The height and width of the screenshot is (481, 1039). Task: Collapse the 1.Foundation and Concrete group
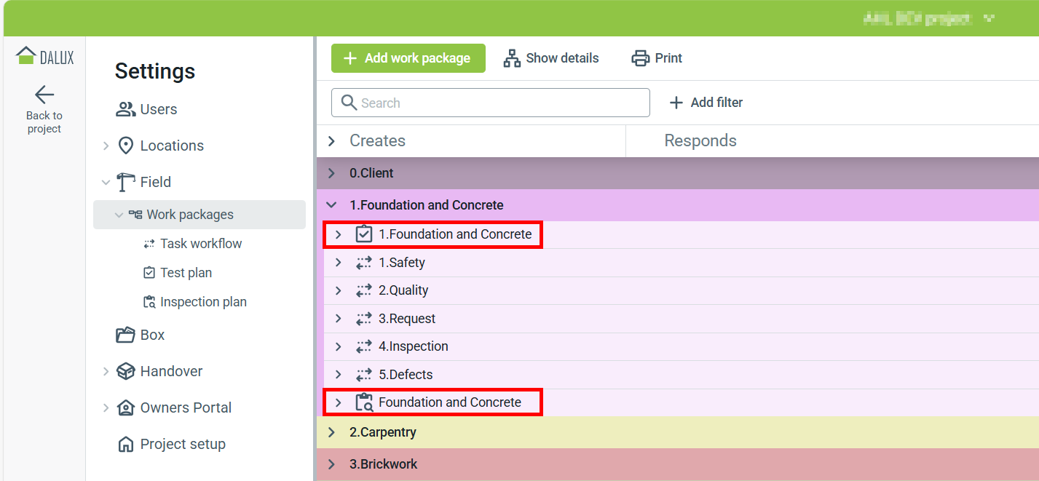[x=332, y=205]
